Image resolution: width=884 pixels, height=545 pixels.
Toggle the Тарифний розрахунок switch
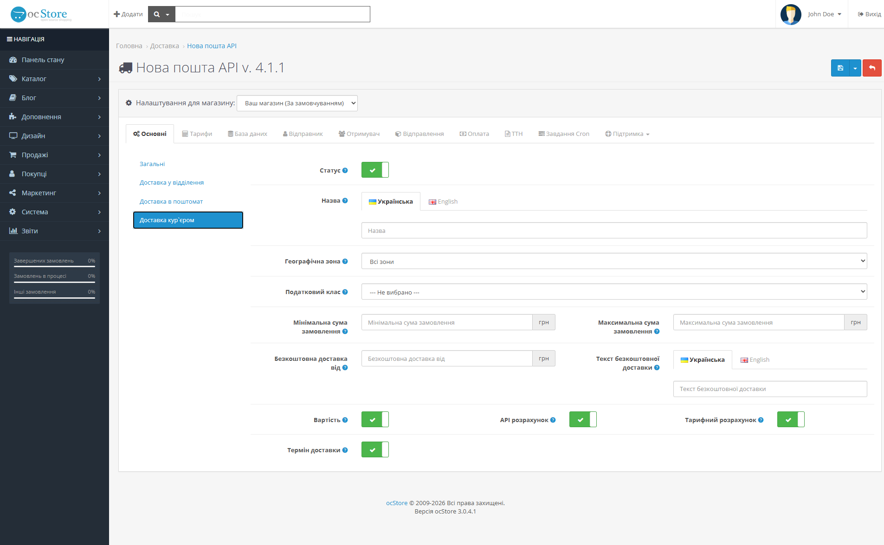pyautogui.click(x=791, y=419)
